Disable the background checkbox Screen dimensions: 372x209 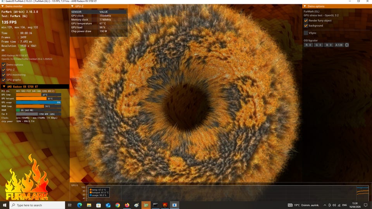[306, 26]
